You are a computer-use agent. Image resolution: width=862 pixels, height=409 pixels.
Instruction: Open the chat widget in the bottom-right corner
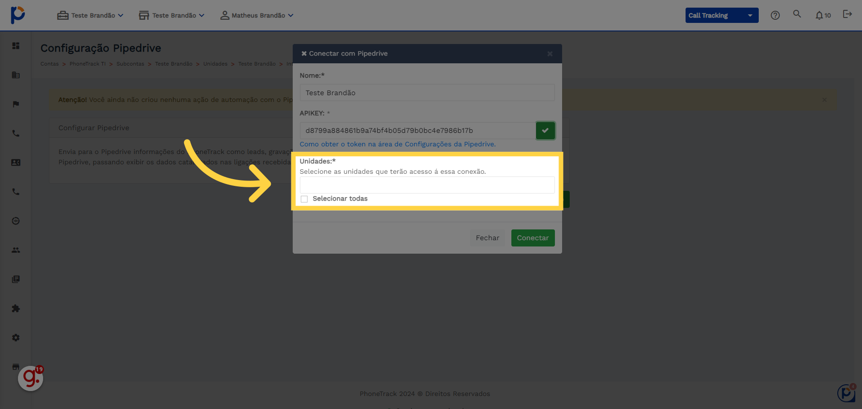(846, 393)
